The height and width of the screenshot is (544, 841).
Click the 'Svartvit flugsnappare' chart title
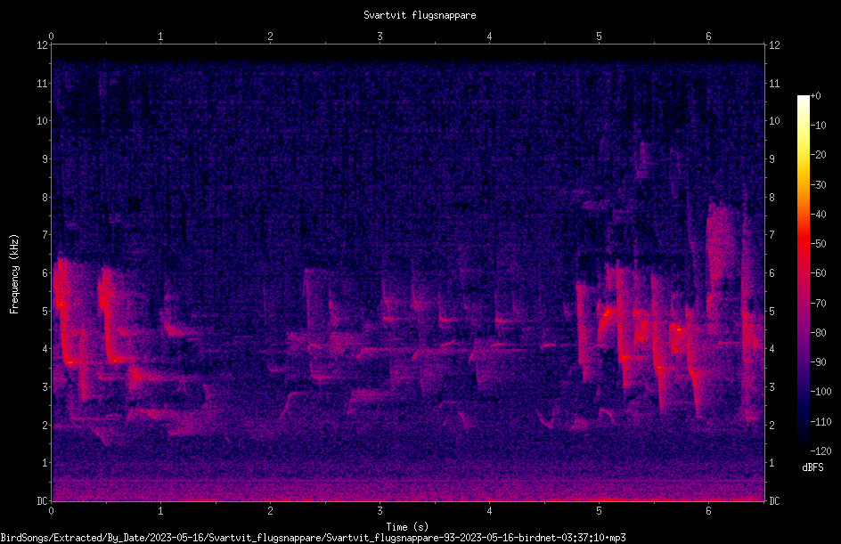click(420, 15)
